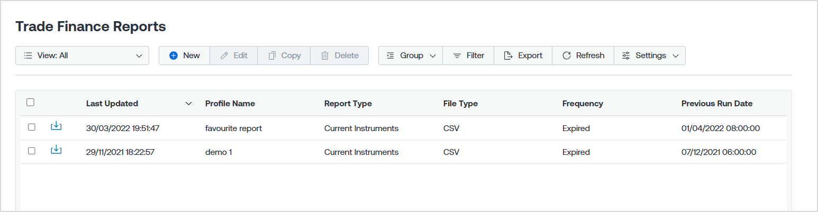
Task: Click the 01/04/2022 08:00:00 run date
Action: point(721,128)
